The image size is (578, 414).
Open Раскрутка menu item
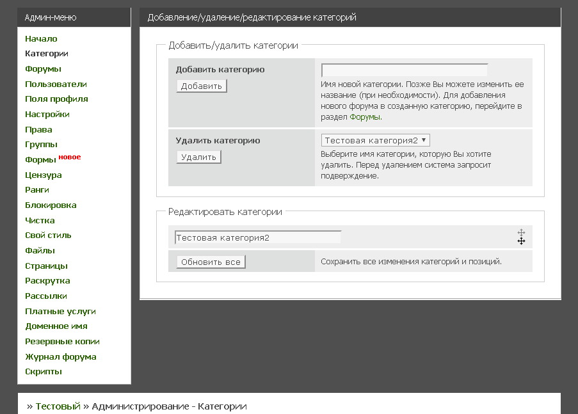pyautogui.click(x=47, y=281)
